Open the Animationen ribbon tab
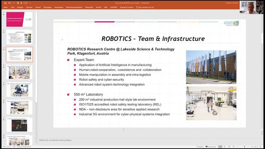 [59, 7]
